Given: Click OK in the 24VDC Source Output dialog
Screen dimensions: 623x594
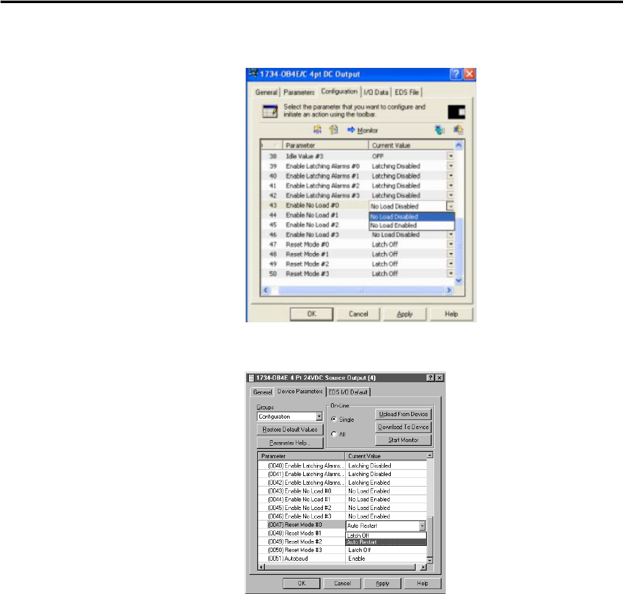Looking at the screenshot, I should coord(301,584).
